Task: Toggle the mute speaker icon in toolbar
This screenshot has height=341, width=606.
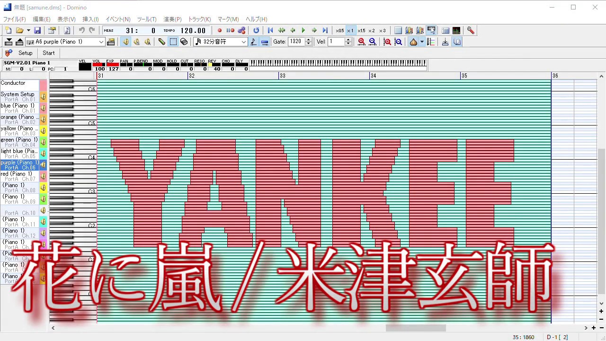Action: click(125, 42)
